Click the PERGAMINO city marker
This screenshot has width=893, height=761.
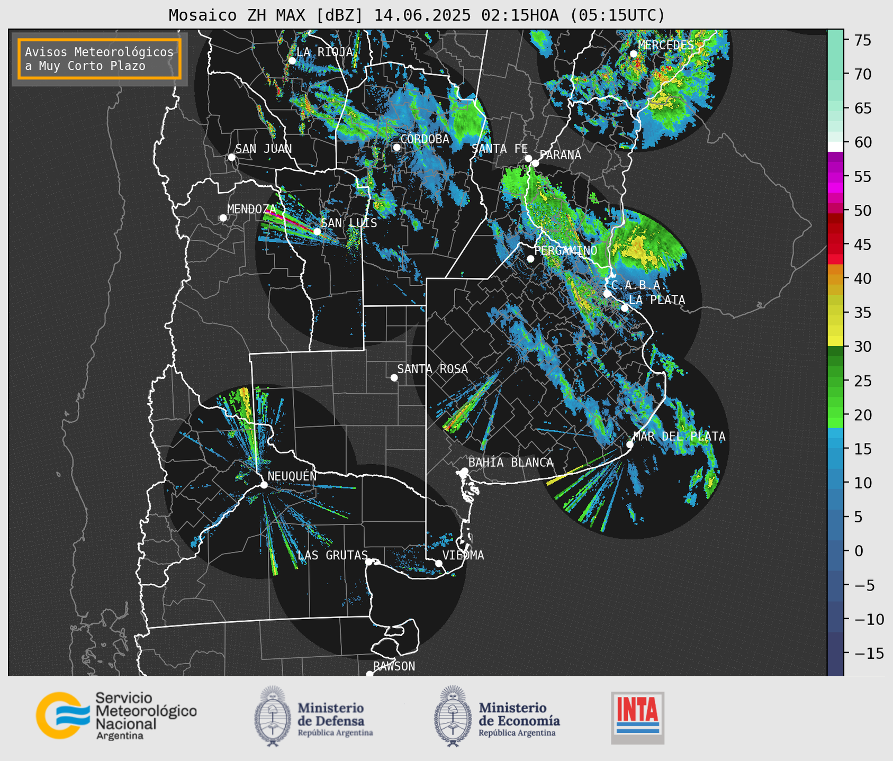click(530, 259)
